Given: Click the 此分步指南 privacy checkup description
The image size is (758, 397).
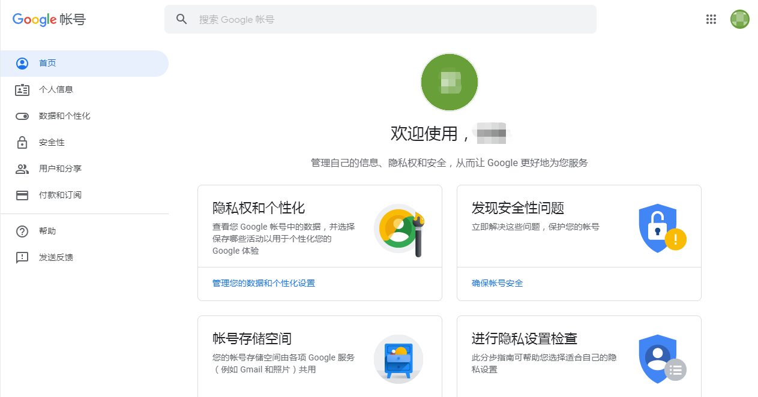Looking at the screenshot, I should click(544, 363).
